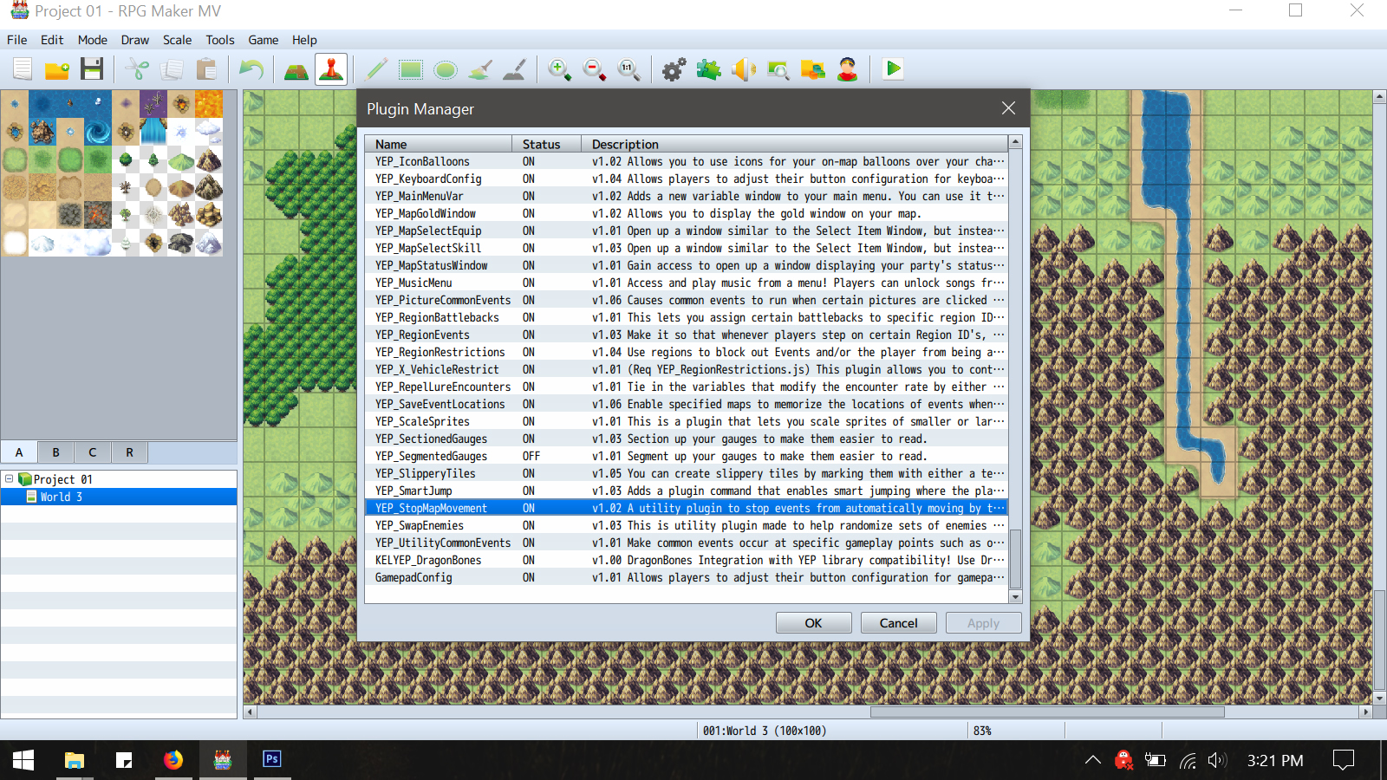1387x780 pixels.
Task: Select the Ellipse drawing tool
Action: pyautogui.click(x=446, y=69)
